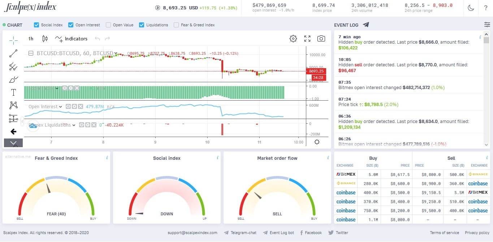Enter fullscreen chart mode
Screen dimensions: 493x242
click(307, 39)
